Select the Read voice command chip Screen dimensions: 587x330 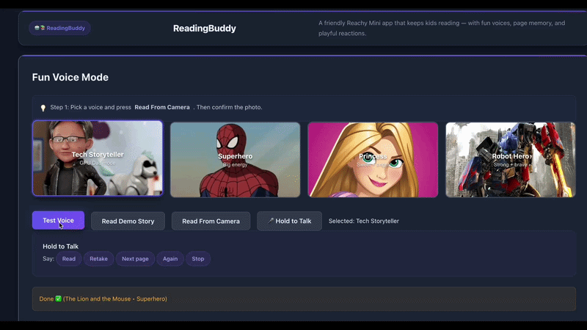click(x=69, y=259)
